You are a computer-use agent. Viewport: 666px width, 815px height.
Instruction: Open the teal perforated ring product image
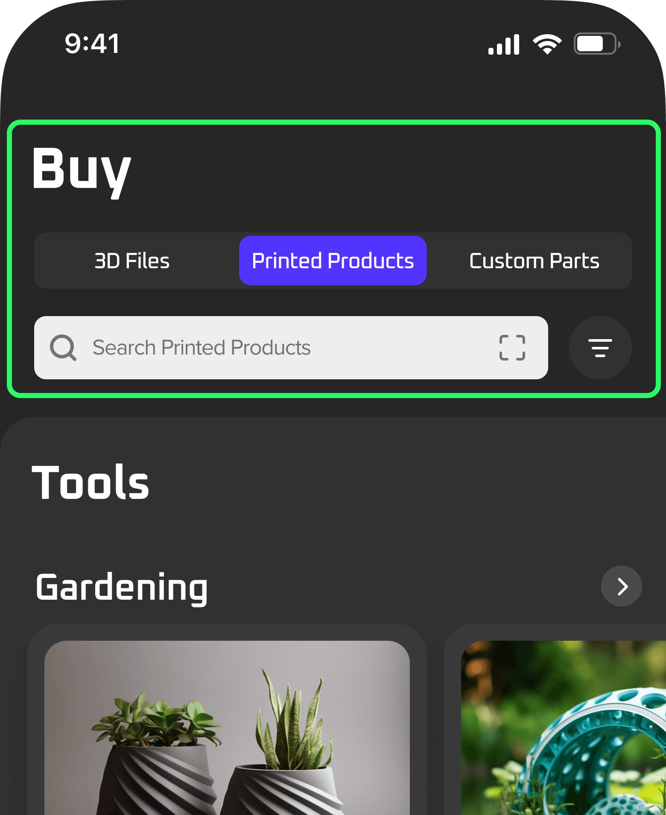click(564, 727)
